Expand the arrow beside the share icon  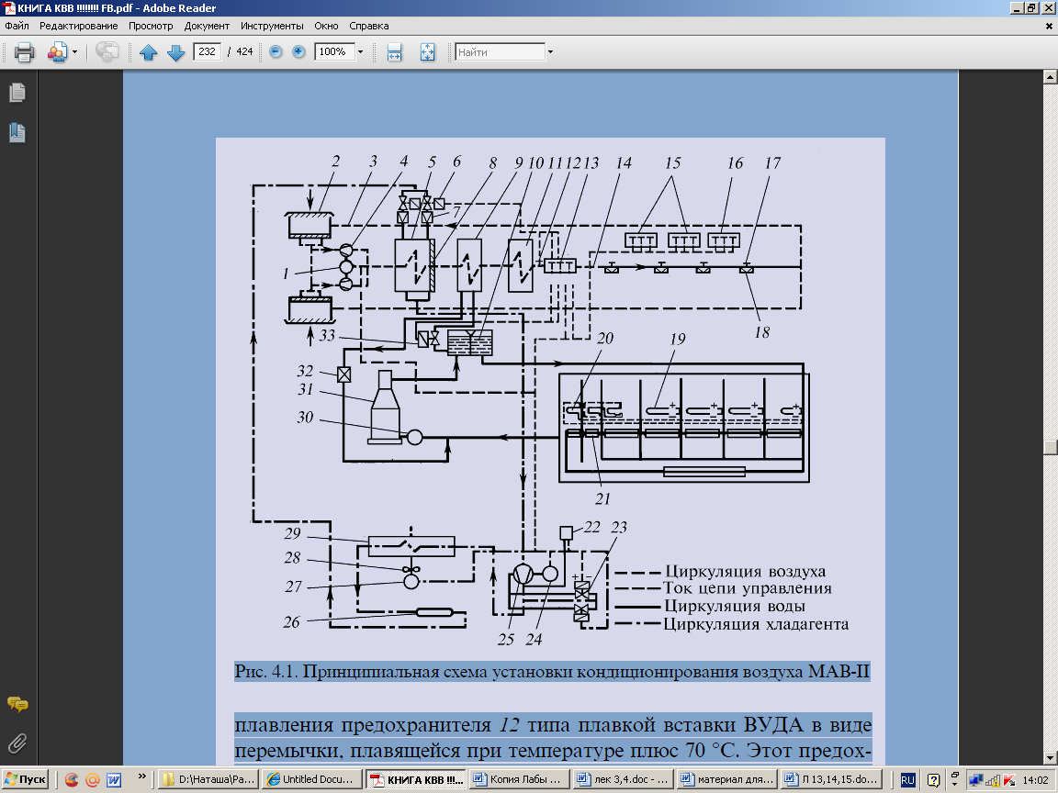75,52
